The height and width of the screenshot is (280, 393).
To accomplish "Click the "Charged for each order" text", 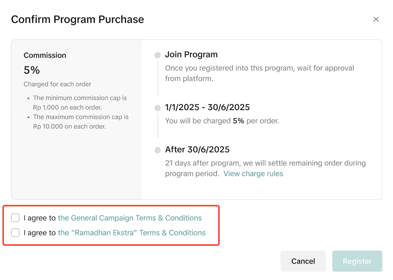I will [57, 84].
